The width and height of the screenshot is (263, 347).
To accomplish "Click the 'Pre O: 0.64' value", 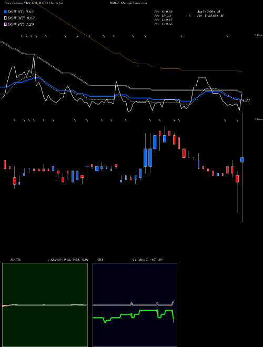I will [164, 12].
